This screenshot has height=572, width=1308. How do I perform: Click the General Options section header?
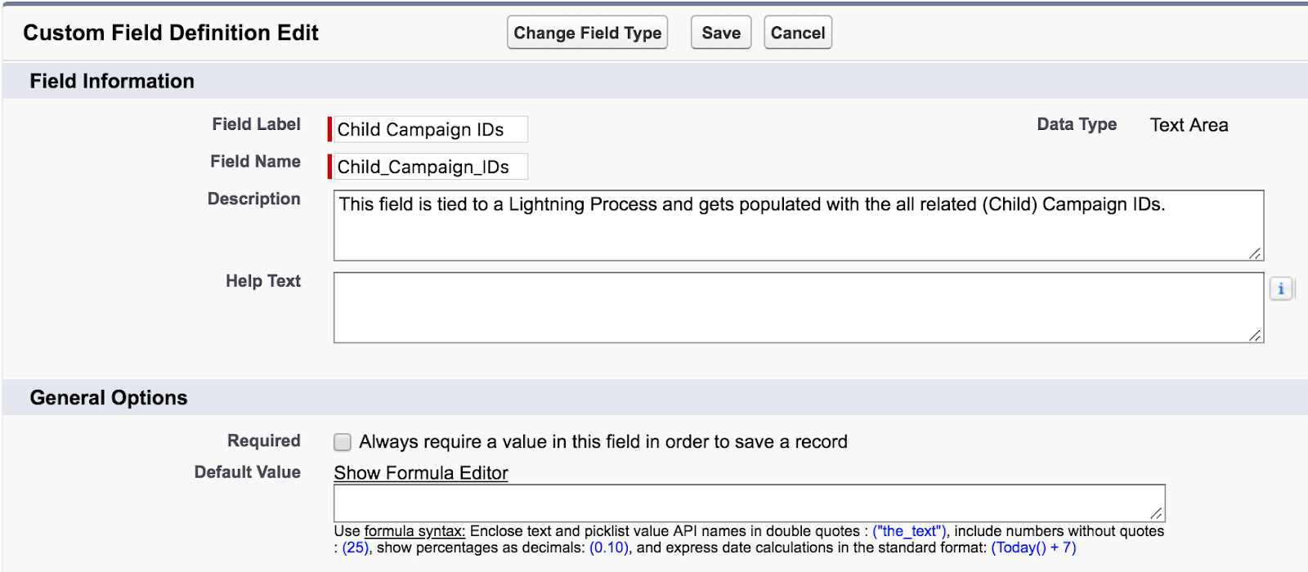pyautogui.click(x=109, y=398)
